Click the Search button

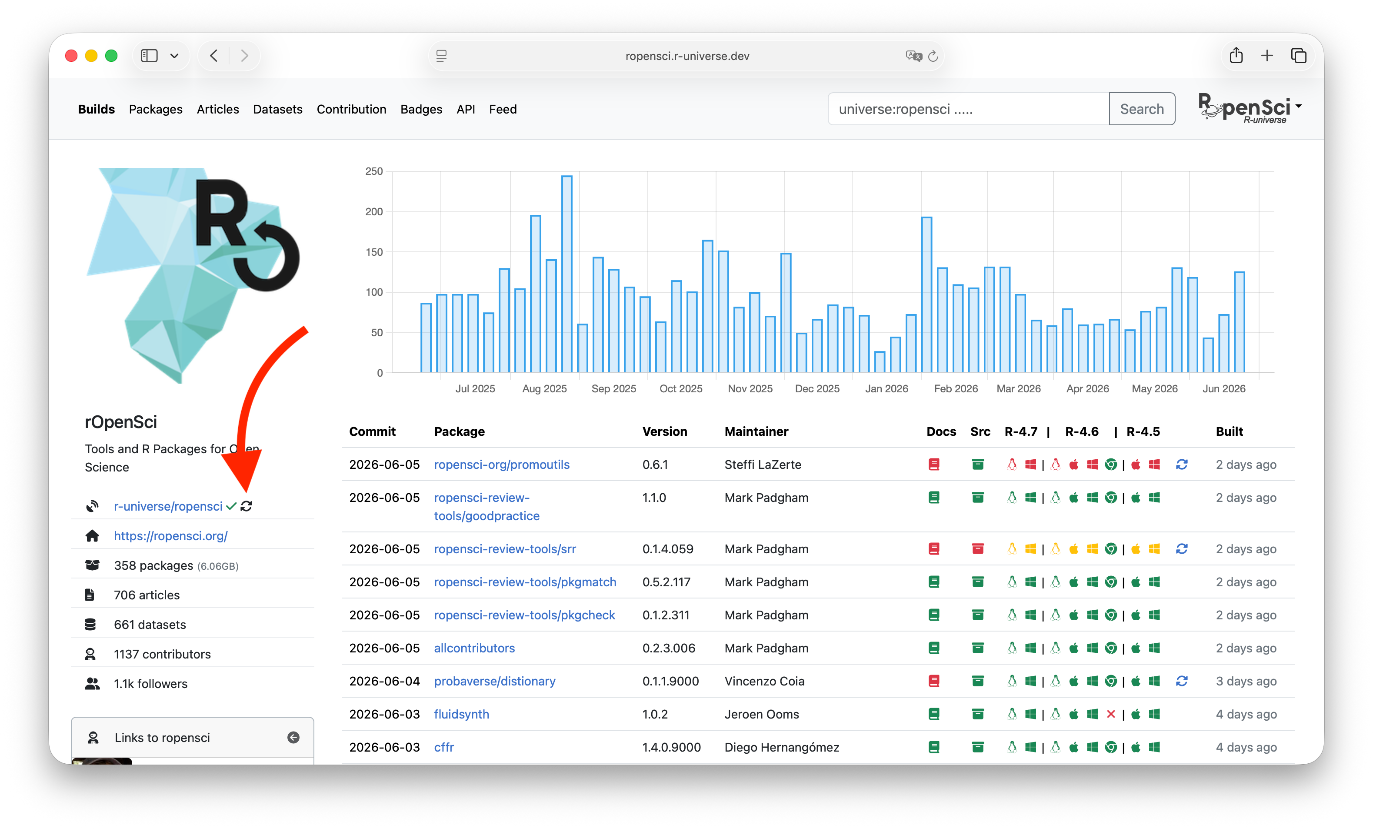1142,109
